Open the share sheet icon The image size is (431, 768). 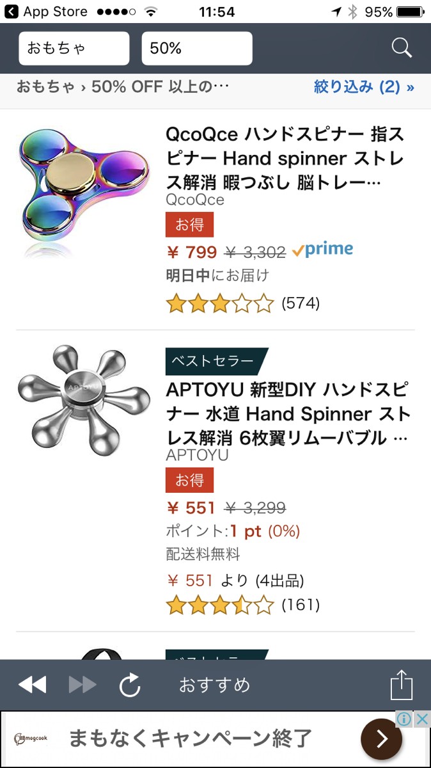[402, 685]
